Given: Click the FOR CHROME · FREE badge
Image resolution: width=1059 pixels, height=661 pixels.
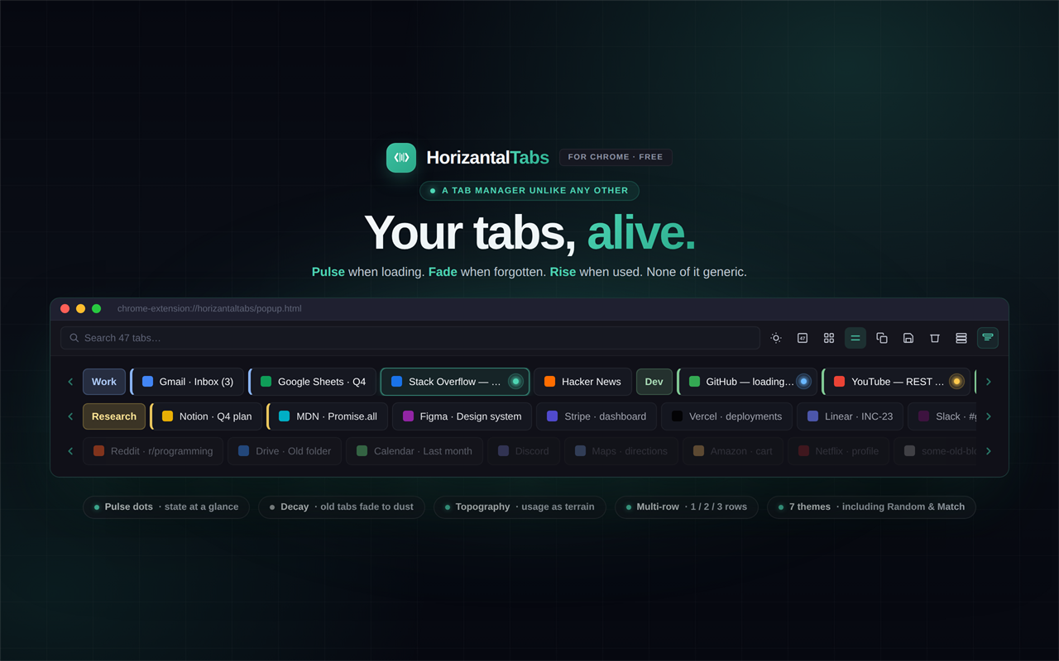Looking at the screenshot, I should point(616,157).
